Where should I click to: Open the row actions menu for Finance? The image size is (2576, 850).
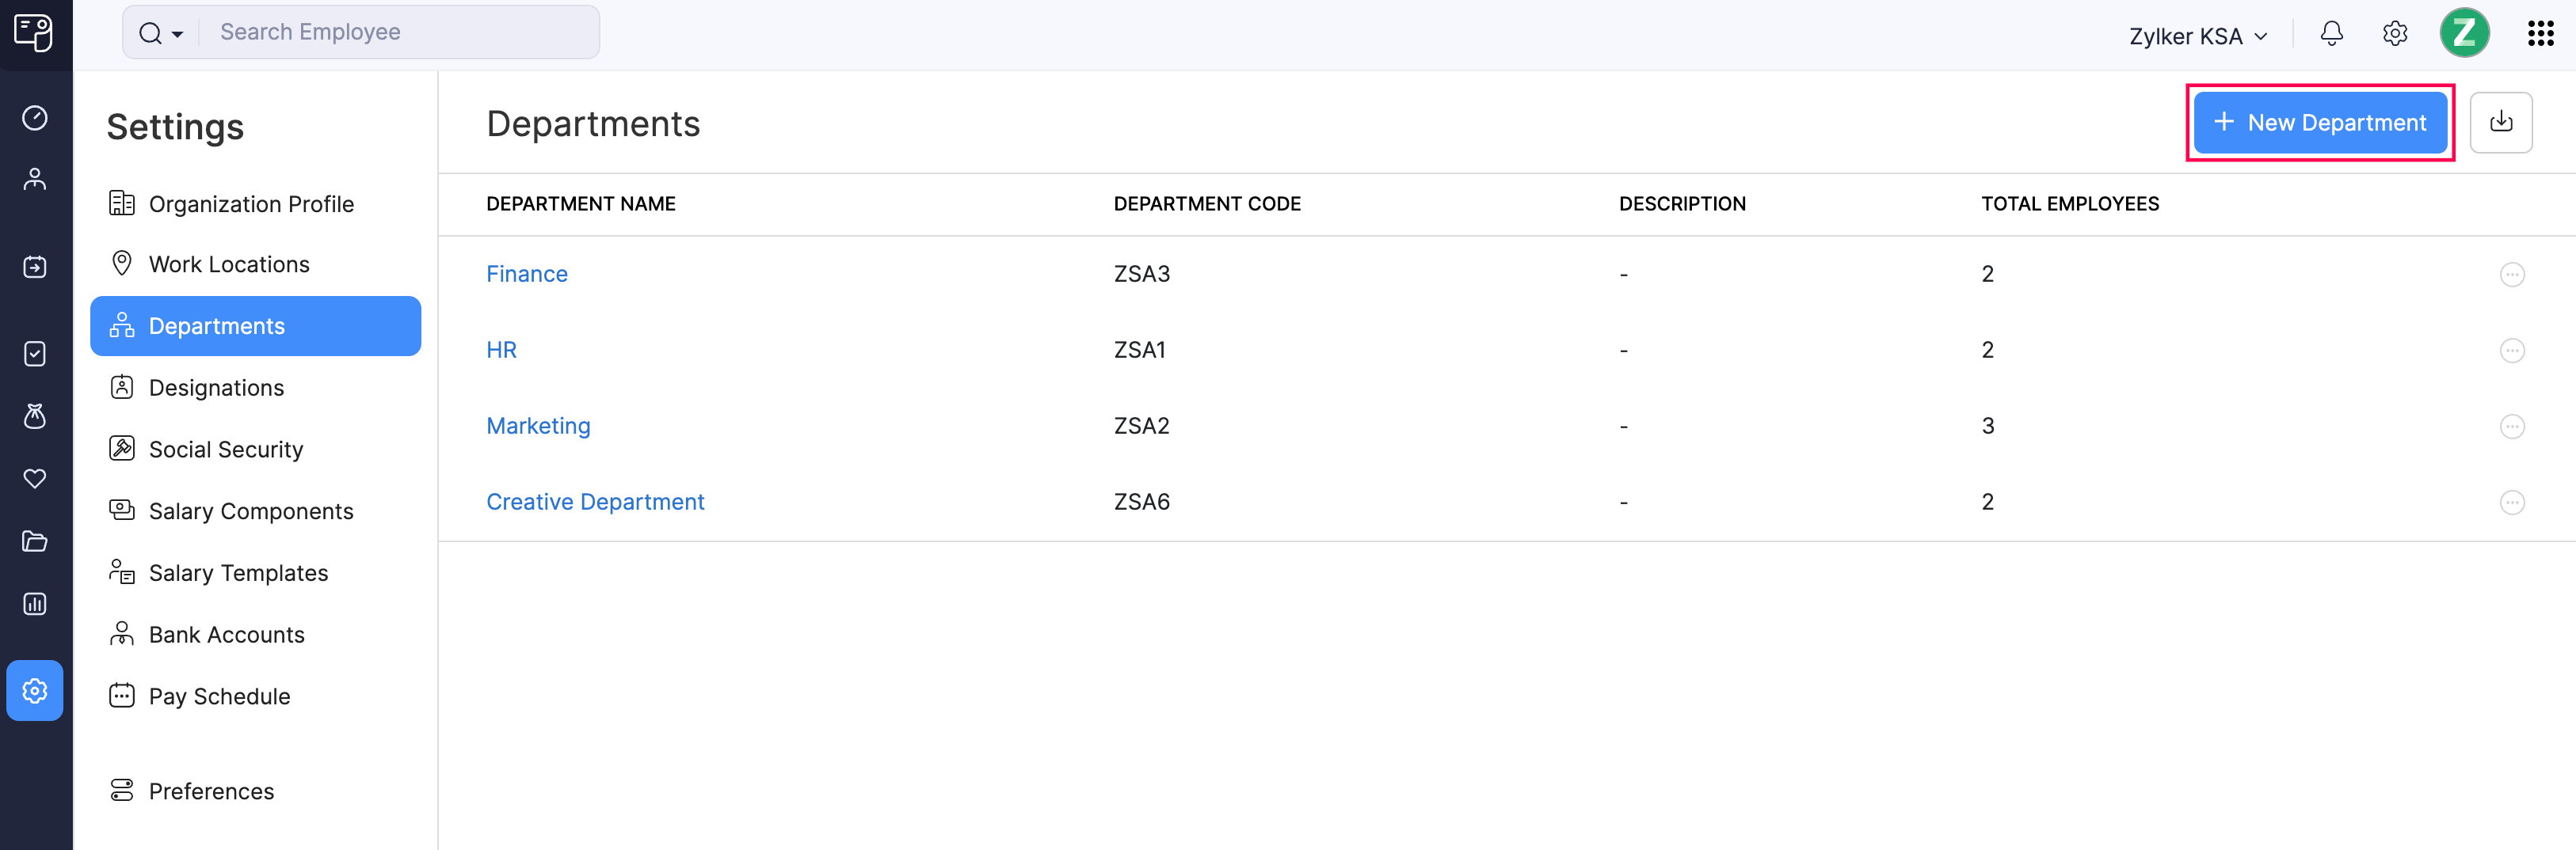tap(2513, 275)
